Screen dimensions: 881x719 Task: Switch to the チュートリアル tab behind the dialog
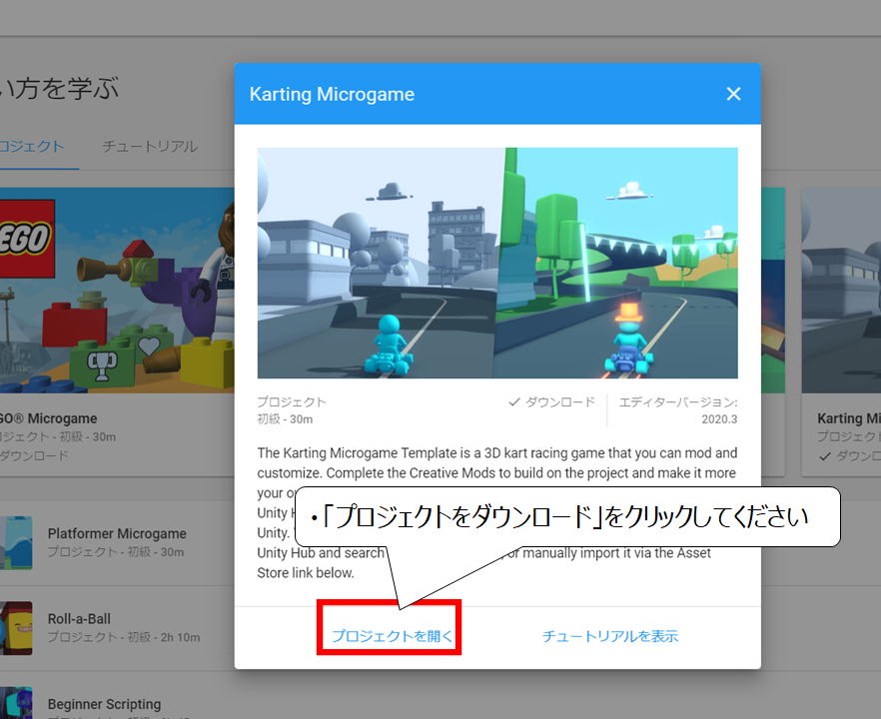click(150, 147)
